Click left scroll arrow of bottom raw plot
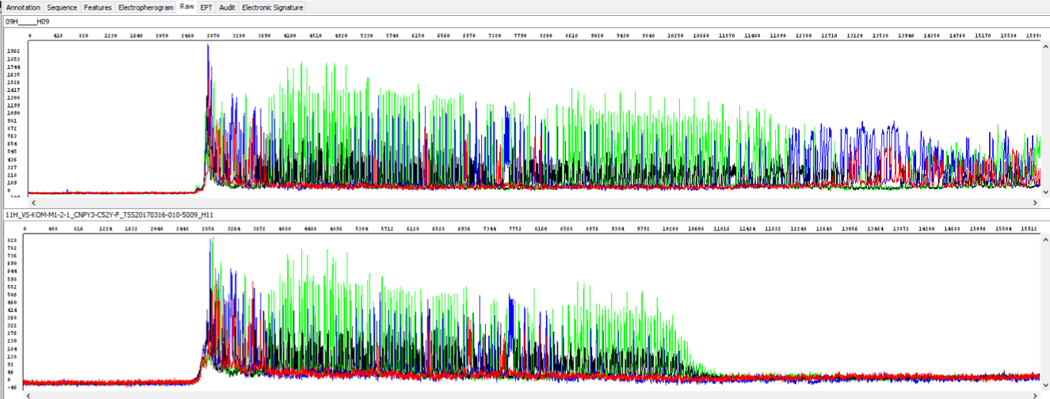Image resolution: width=1050 pixels, height=399 pixels. (28, 393)
